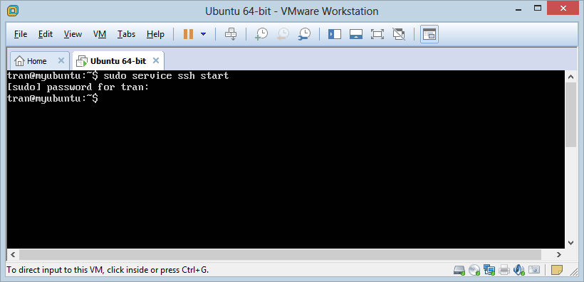The image size is (584, 282).
Task: Click the vertical scrollbar up arrow
Action: (570, 77)
